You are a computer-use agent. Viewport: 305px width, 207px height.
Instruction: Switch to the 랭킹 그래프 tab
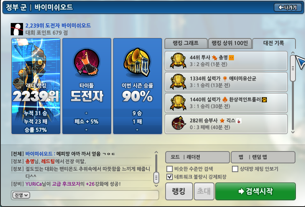pyautogui.click(x=186, y=43)
